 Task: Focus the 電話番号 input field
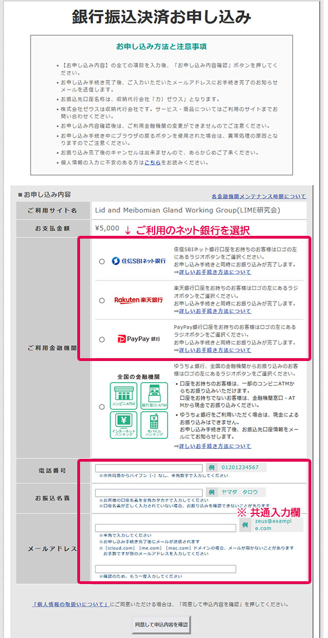tap(149, 468)
